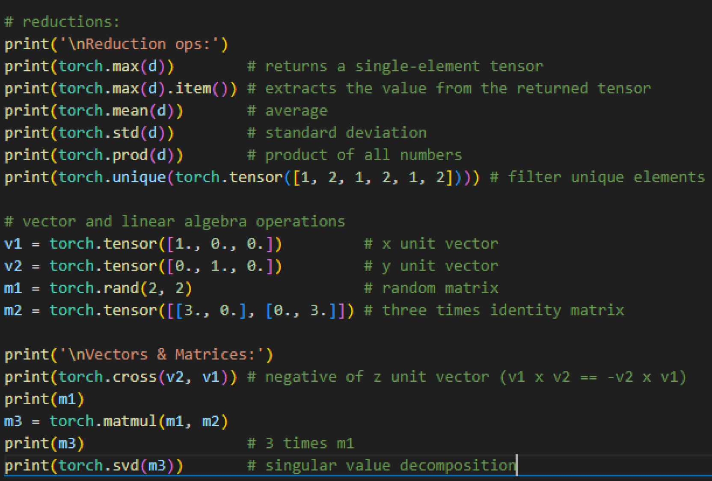Click the m2 variable in its assignment line
The height and width of the screenshot is (481, 712).
[x=13, y=310]
